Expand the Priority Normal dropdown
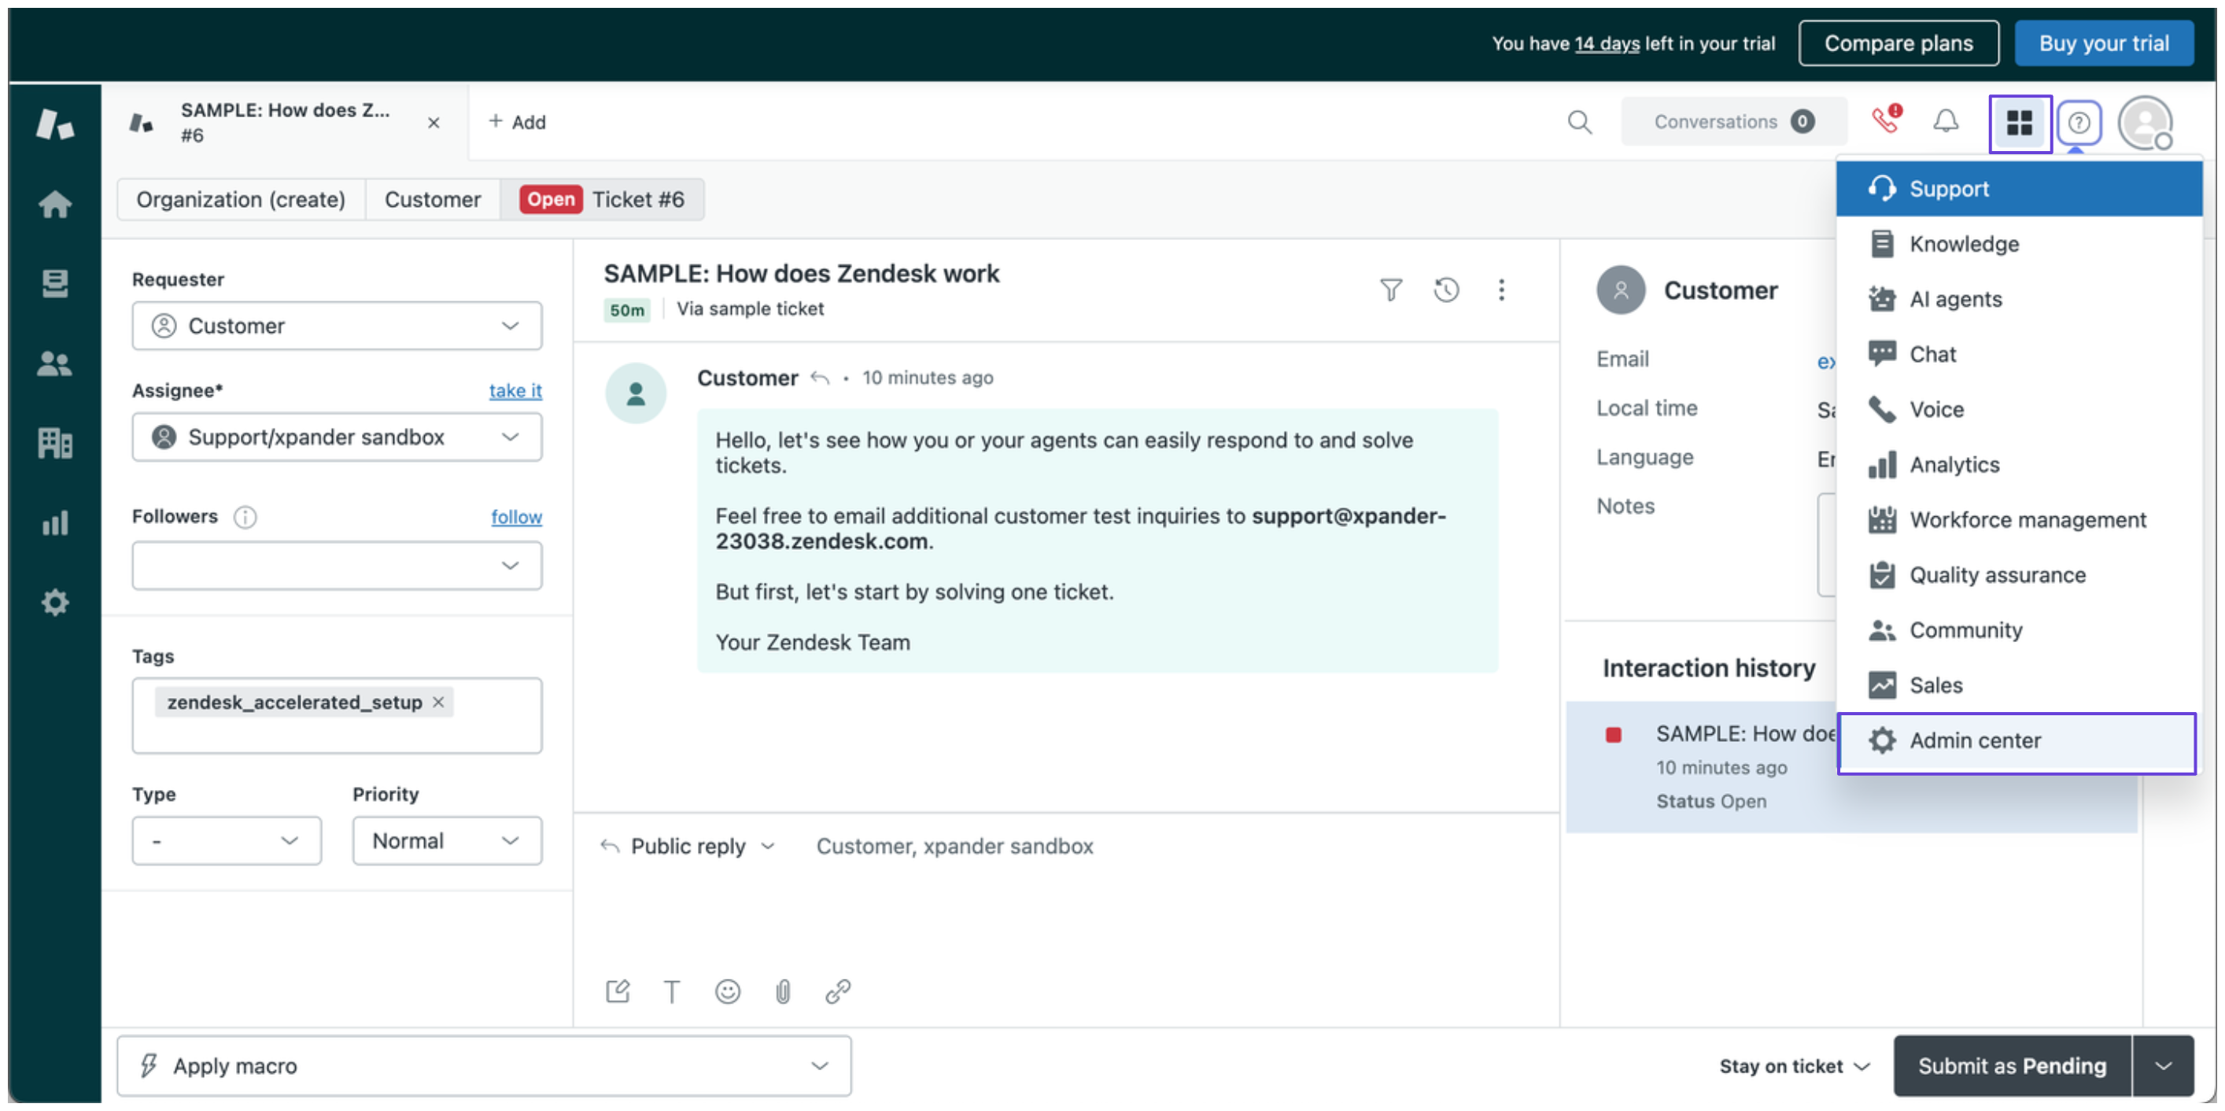This screenshot has height=1111, width=2225. 447,840
